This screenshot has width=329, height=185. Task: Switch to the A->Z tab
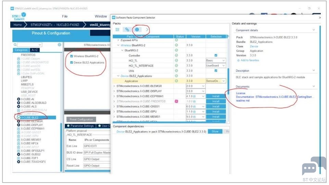[35, 50]
